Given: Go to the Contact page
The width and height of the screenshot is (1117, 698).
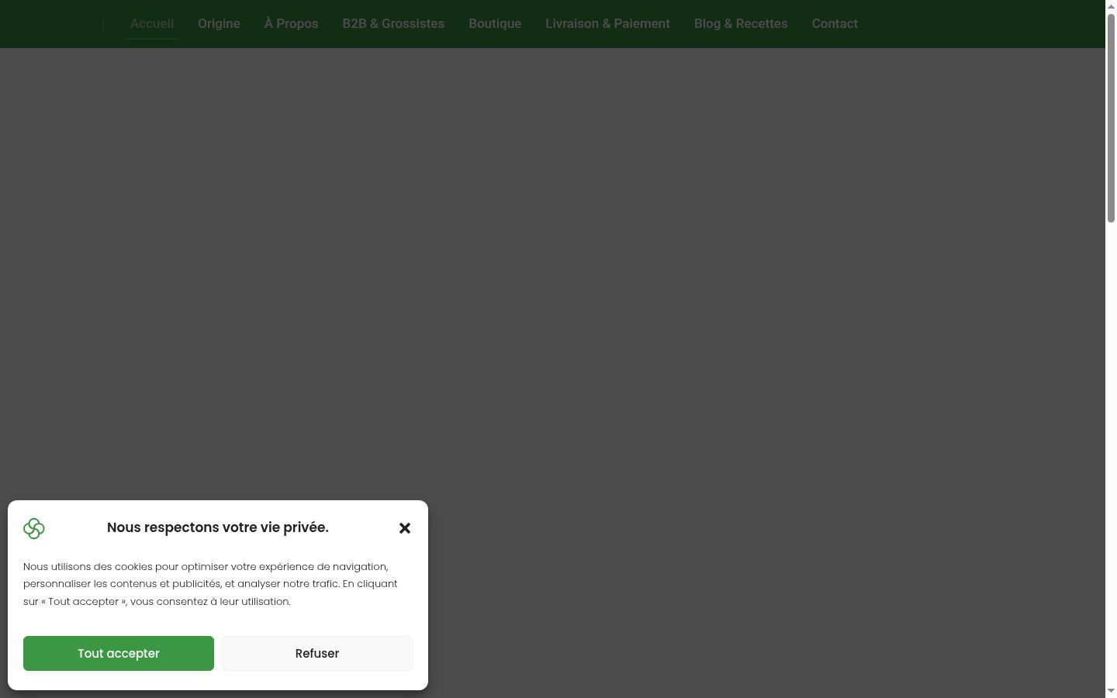Looking at the screenshot, I should (x=835, y=23).
